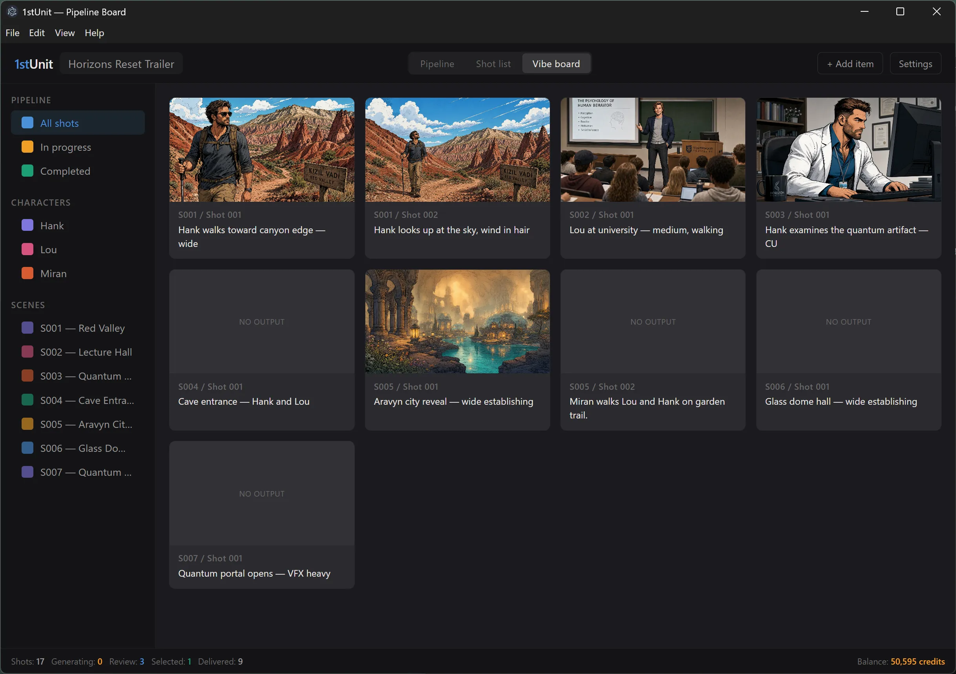
Task: Open S002 Shot 001 lecture hall thumbnail
Action: pos(653,150)
